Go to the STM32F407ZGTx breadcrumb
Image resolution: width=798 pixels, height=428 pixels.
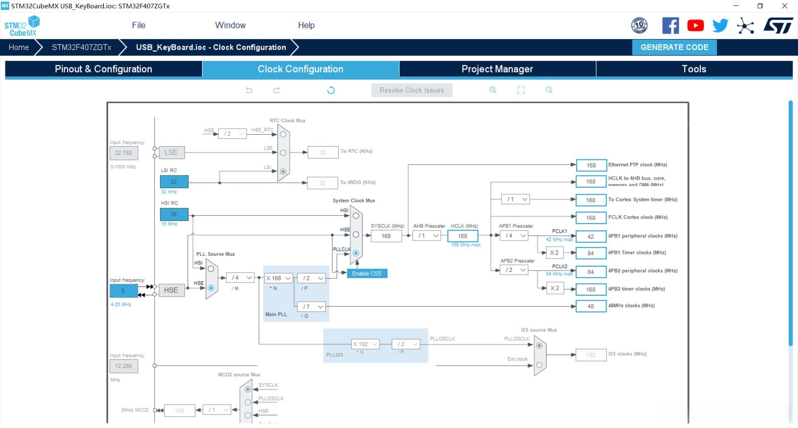(81, 47)
